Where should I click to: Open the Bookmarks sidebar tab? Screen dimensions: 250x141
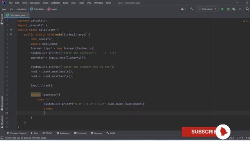(2, 103)
